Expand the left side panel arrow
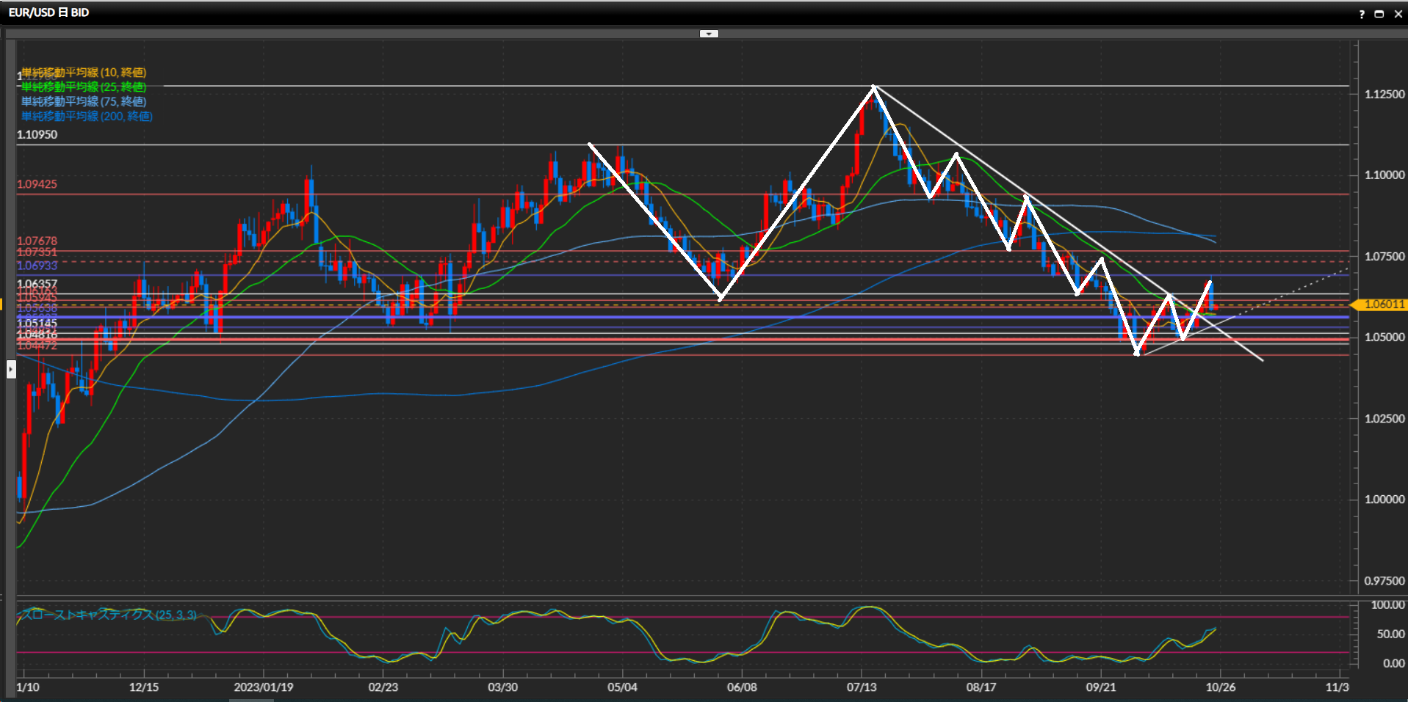This screenshot has width=1408, height=702. 11,369
